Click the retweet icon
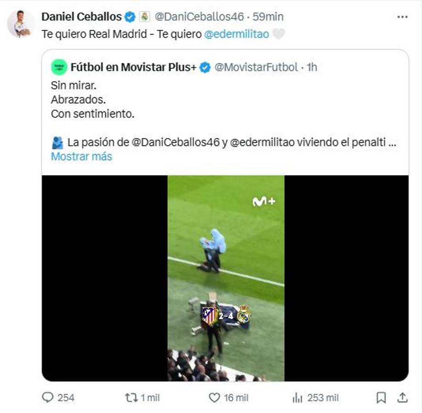 pos(131,397)
